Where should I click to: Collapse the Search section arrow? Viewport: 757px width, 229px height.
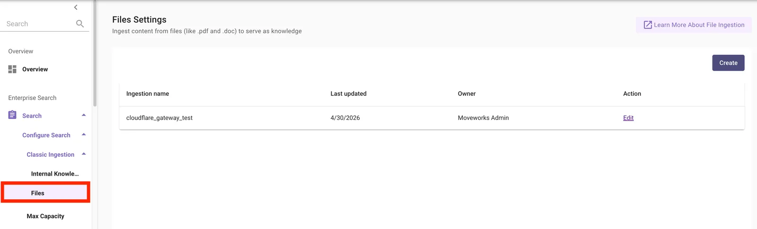point(84,115)
